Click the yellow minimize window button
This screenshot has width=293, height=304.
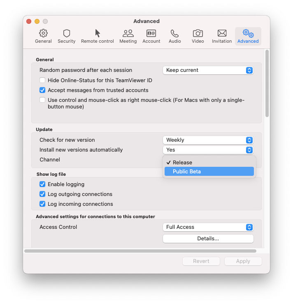click(37, 21)
